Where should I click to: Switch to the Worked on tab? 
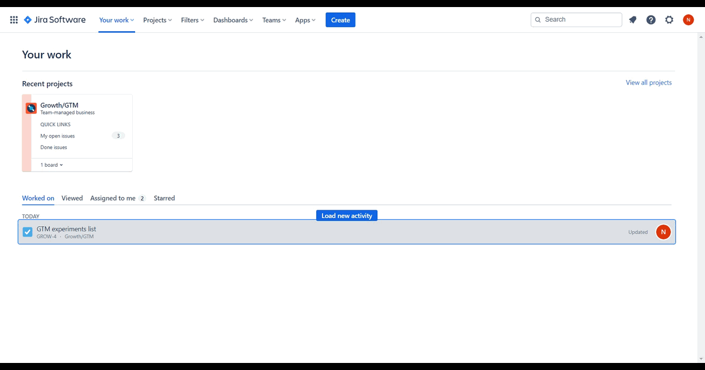pyautogui.click(x=38, y=199)
